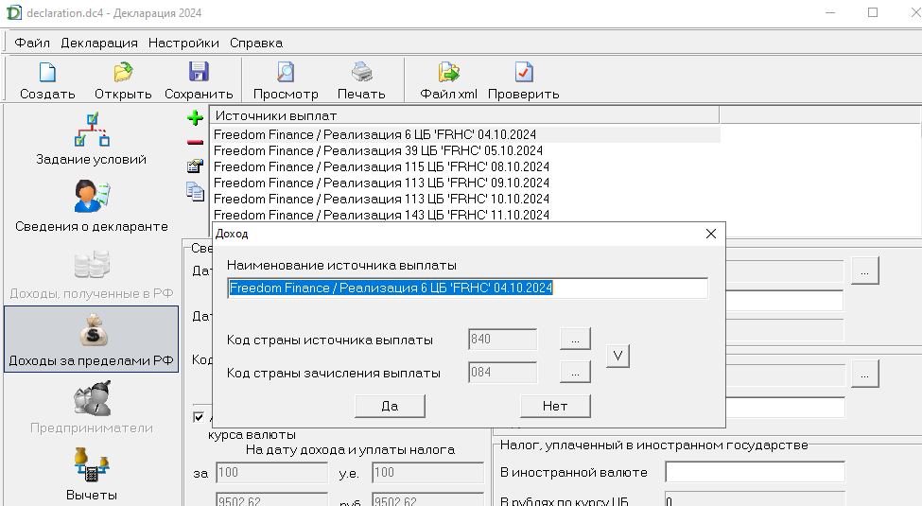Click В рублях по курсу ЦБ field
This screenshot has width=922, height=506.
(x=755, y=499)
